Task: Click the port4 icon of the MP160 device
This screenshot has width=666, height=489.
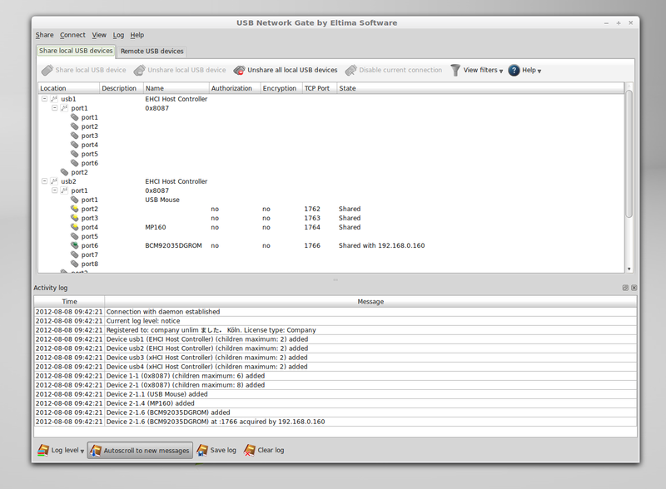Action: (x=75, y=227)
